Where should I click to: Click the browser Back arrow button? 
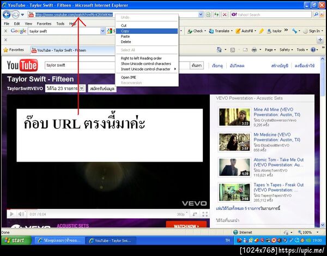point(7,15)
